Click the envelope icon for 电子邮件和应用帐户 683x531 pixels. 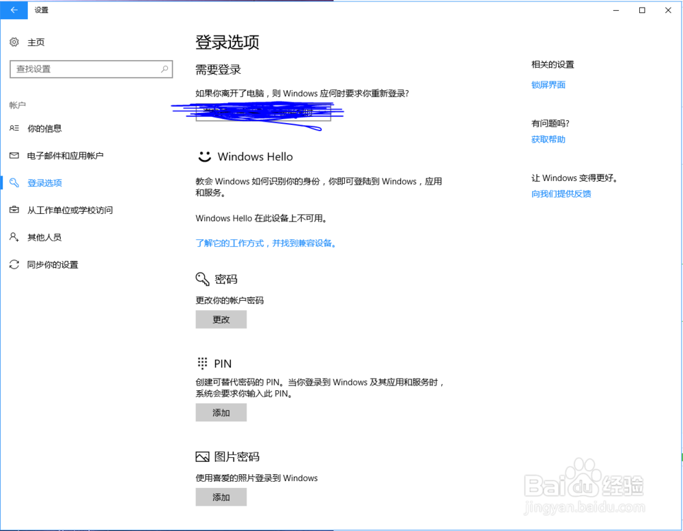(14, 156)
